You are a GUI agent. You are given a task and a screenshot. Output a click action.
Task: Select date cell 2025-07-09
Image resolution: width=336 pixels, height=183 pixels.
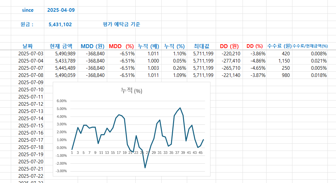(x=28, y=82)
